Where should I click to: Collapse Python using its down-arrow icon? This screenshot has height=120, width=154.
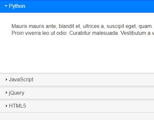(6, 6)
